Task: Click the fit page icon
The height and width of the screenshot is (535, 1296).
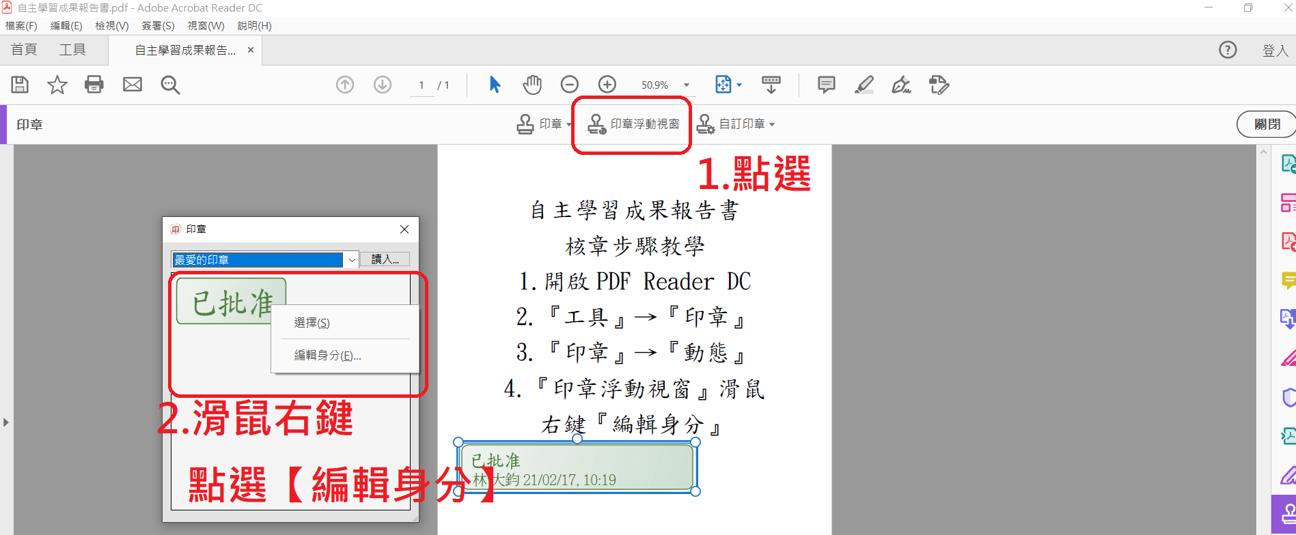Action: coord(723,85)
